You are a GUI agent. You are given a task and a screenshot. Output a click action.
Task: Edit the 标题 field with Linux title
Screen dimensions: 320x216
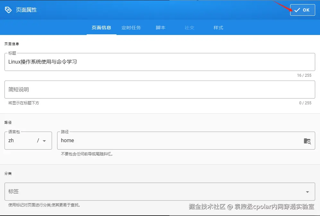click(x=160, y=62)
